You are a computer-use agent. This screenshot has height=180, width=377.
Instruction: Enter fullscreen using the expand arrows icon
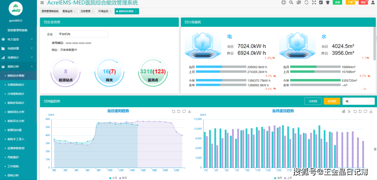tap(314, 2)
